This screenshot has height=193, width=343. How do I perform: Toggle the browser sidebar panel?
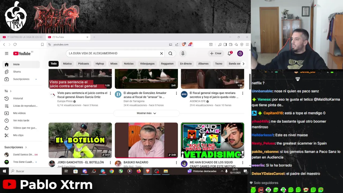pos(225,44)
